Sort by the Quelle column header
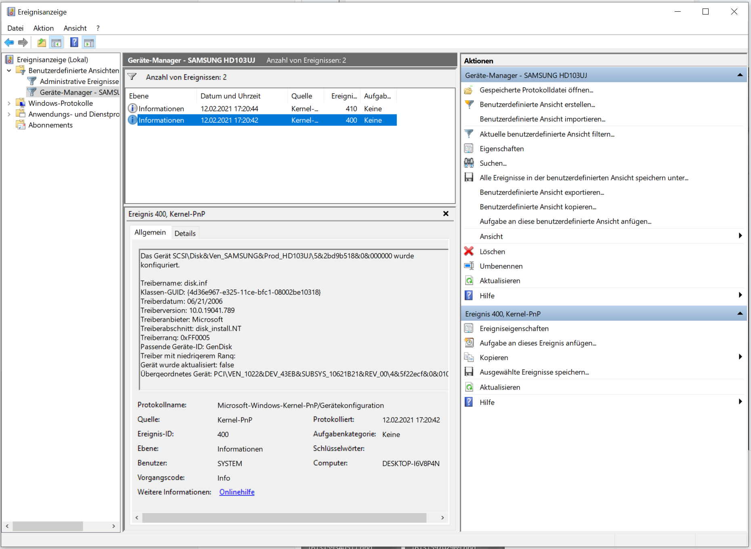This screenshot has height=549, width=751. pyautogui.click(x=306, y=96)
